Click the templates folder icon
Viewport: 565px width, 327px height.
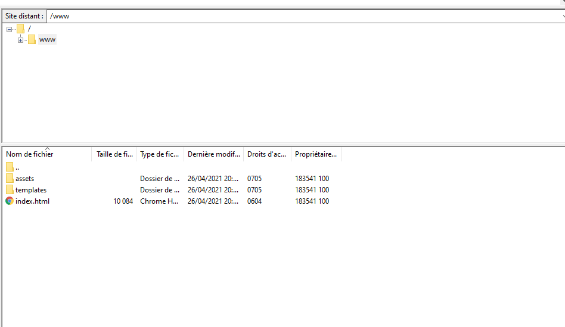10,190
